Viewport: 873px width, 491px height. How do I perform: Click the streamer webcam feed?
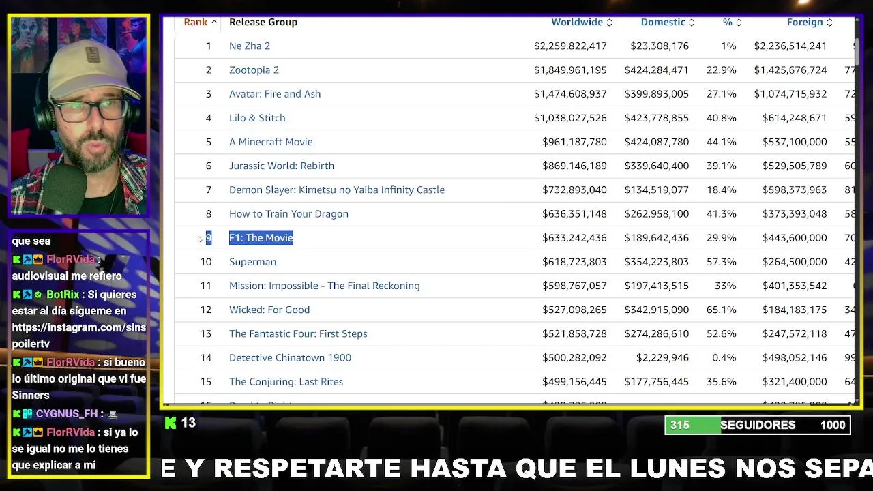click(x=78, y=116)
